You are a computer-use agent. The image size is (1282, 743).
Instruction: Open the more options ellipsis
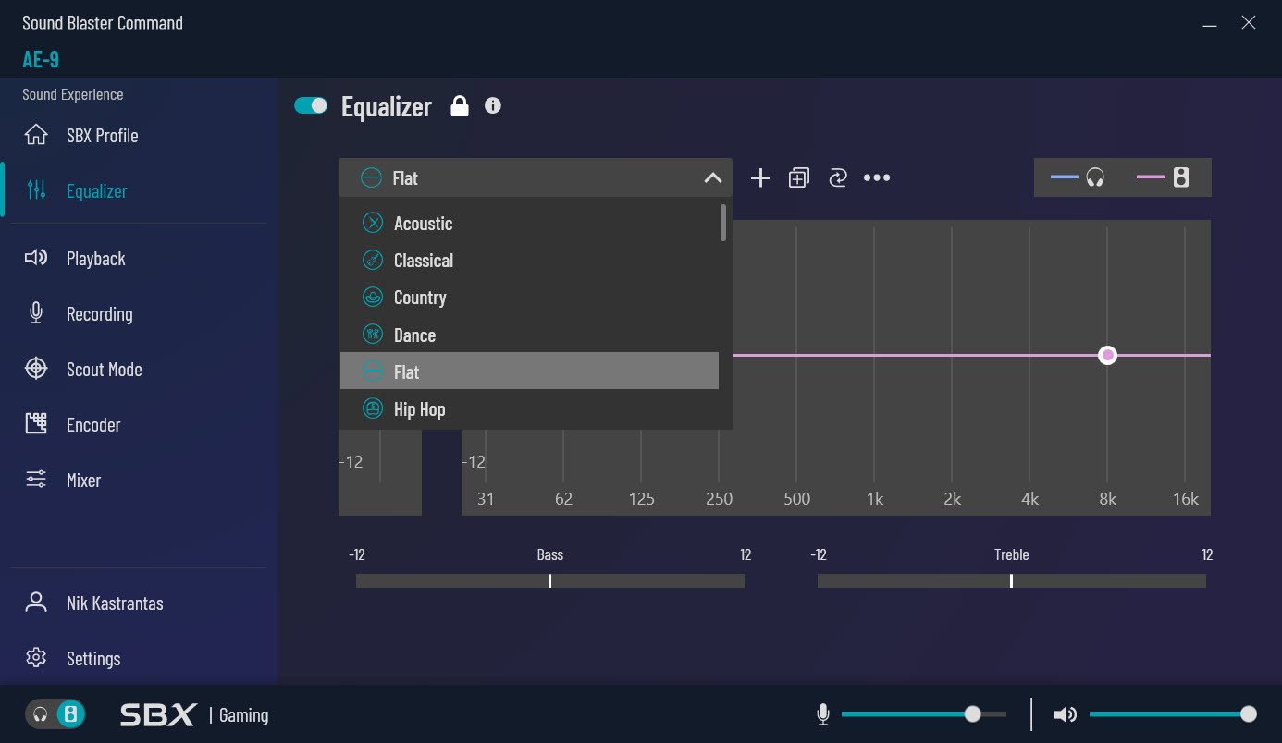[x=877, y=177]
